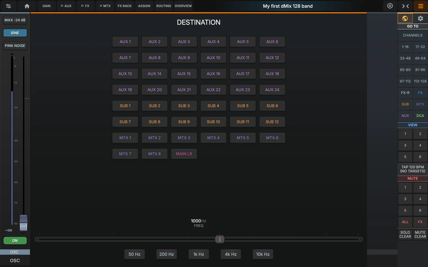Open the orange hamburger menu

421,6
